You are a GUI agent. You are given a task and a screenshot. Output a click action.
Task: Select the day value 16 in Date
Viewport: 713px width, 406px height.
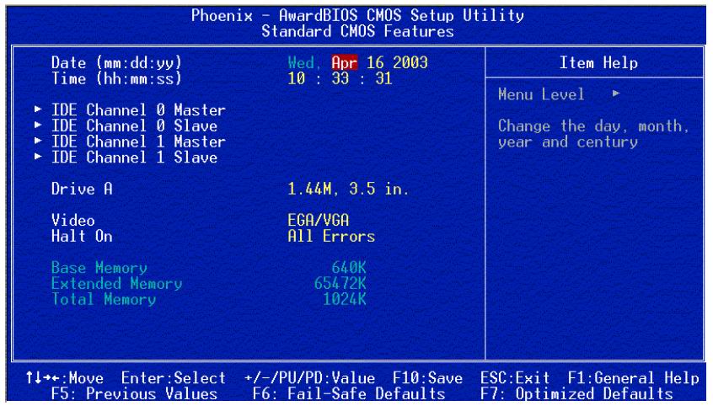pos(375,62)
